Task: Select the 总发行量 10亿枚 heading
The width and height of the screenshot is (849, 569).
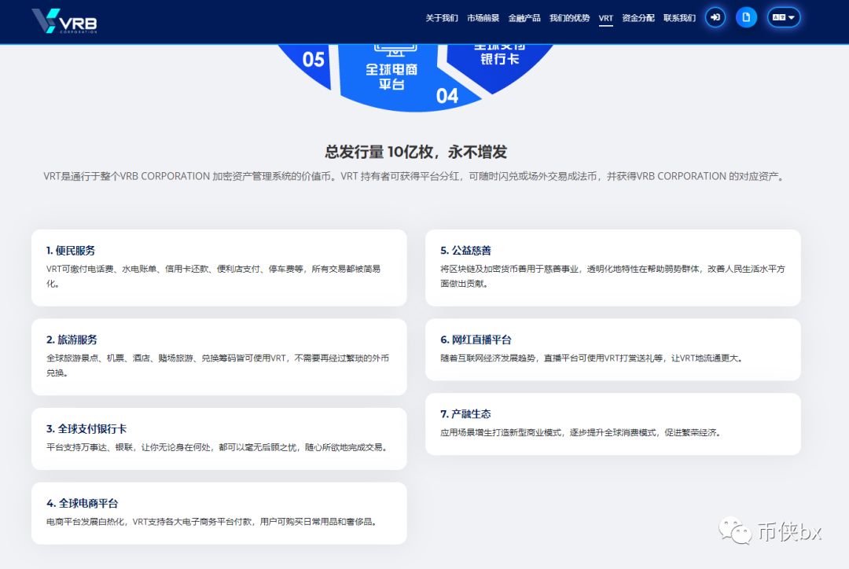Action: (x=416, y=152)
